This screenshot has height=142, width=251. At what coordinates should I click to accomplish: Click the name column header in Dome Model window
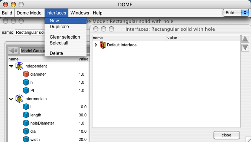tap(43, 59)
